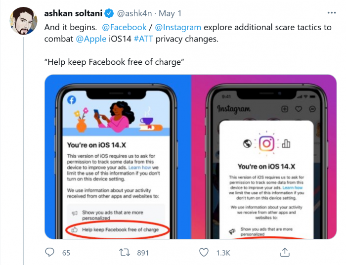This screenshot has width=346, height=265.
Task: Visit the @Apple mention link
Action: click(92, 38)
